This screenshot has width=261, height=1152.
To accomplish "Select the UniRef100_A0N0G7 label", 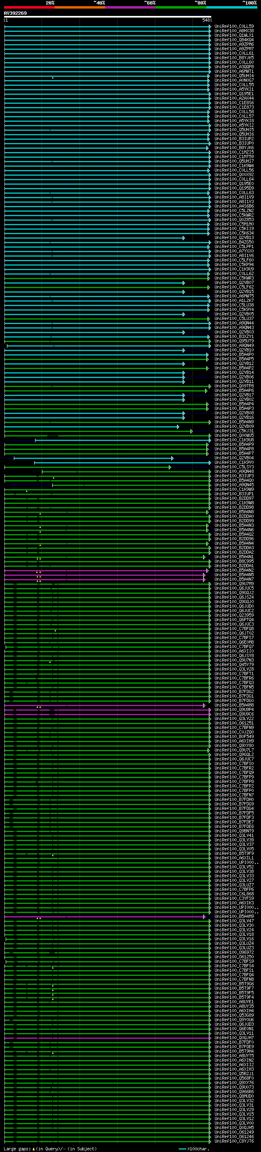I will [x=234, y=80].
